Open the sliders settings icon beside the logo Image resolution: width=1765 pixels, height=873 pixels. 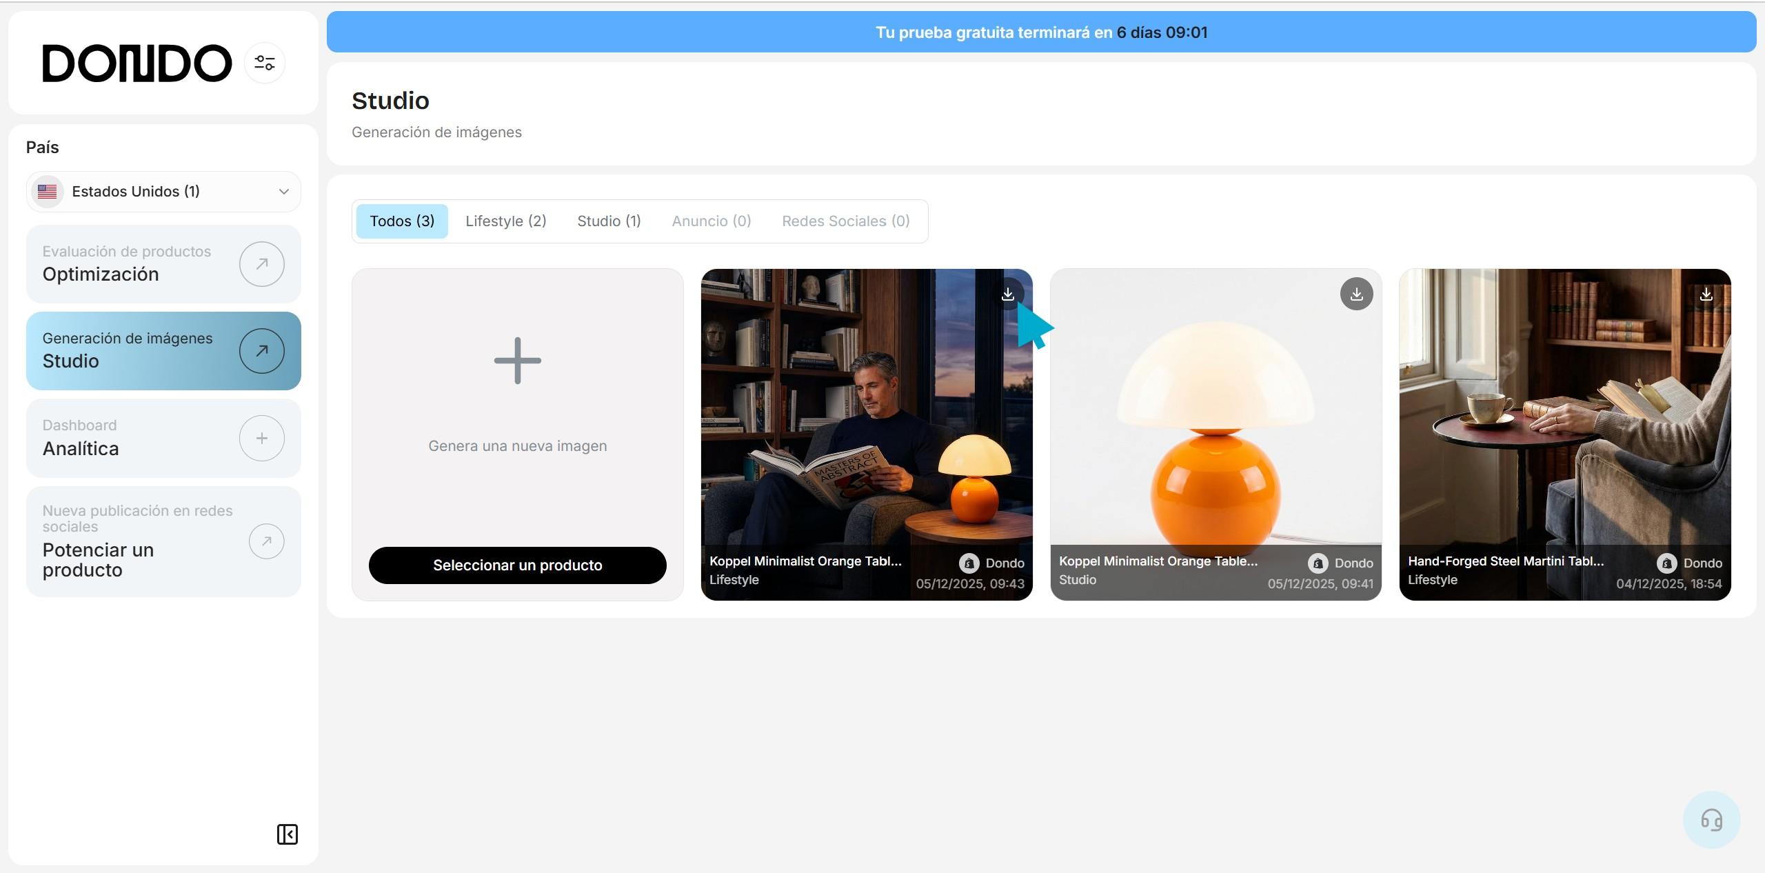pyautogui.click(x=265, y=63)
